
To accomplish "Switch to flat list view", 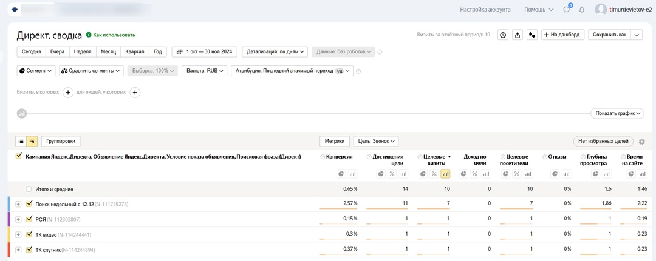I will coord(21,141).
